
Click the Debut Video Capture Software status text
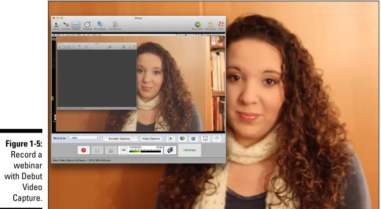[x=81, y=160]
